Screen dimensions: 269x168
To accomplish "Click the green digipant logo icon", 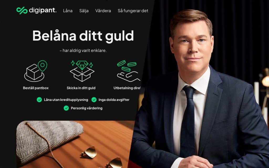I will [22, 10].
